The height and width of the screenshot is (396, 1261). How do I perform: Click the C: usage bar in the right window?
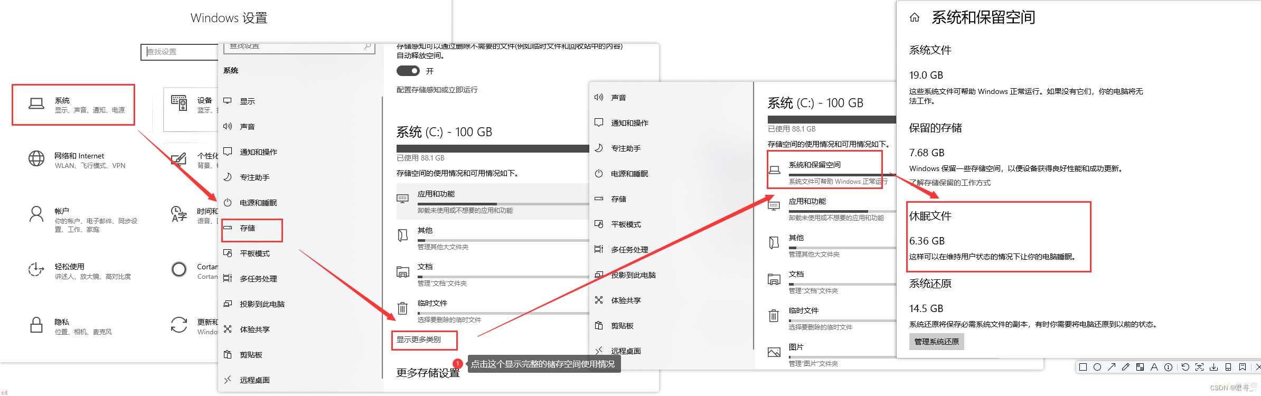(x=832, y=119)
